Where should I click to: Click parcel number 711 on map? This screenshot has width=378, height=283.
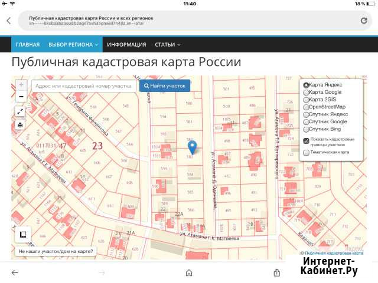tap(333, 214)
